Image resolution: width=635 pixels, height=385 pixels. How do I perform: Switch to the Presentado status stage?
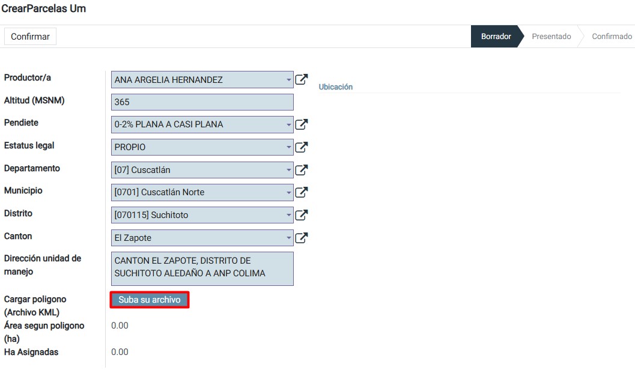[551, 37]
